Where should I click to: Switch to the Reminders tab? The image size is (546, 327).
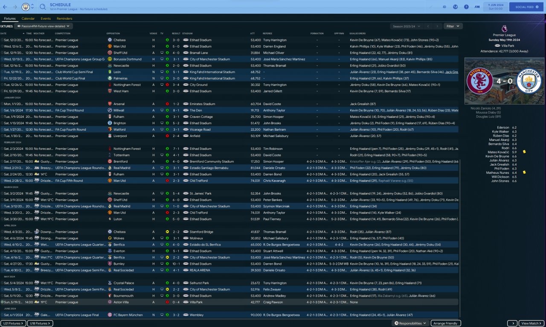[64, 19]
